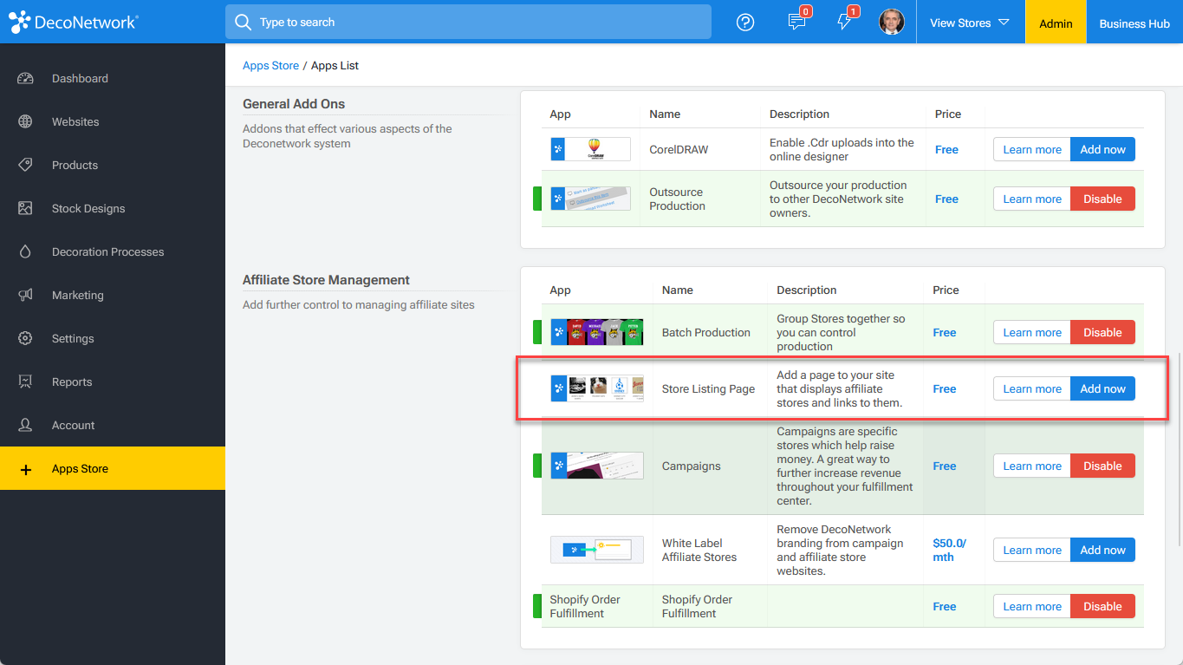Click the CorelDRAW app thumbnail
Image resolution: width=1183 pixels, height=665 pixels.
point(590,149)
